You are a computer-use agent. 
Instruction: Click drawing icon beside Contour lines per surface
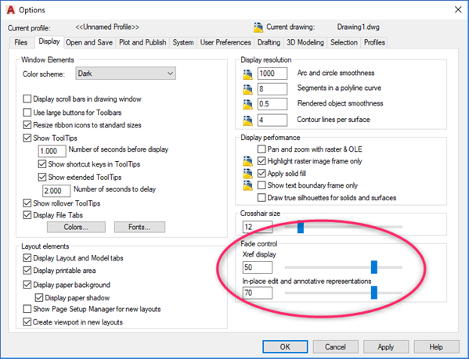[x=247, y=120]
